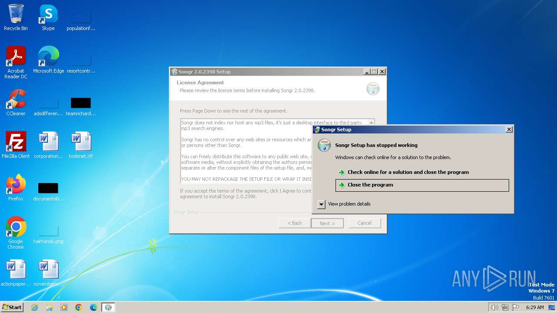The height and width of the screenshot is (313, 557).
Task: Open Google Chrome desktop shortcut
Action: click(x=16, y=233)
